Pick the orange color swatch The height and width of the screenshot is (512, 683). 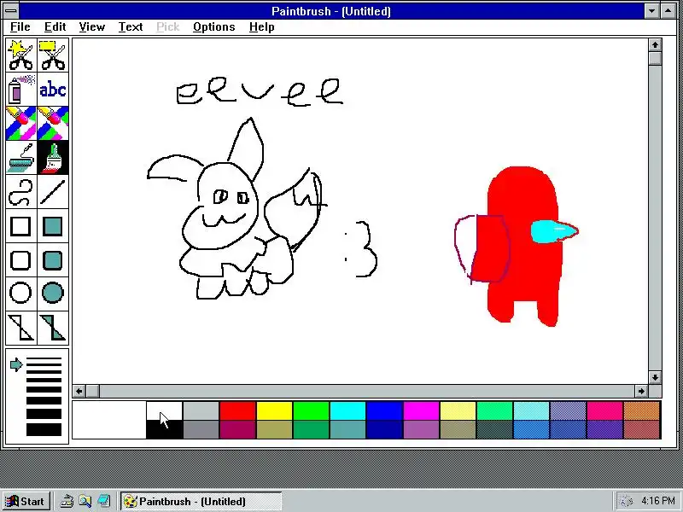coord(642,411)
